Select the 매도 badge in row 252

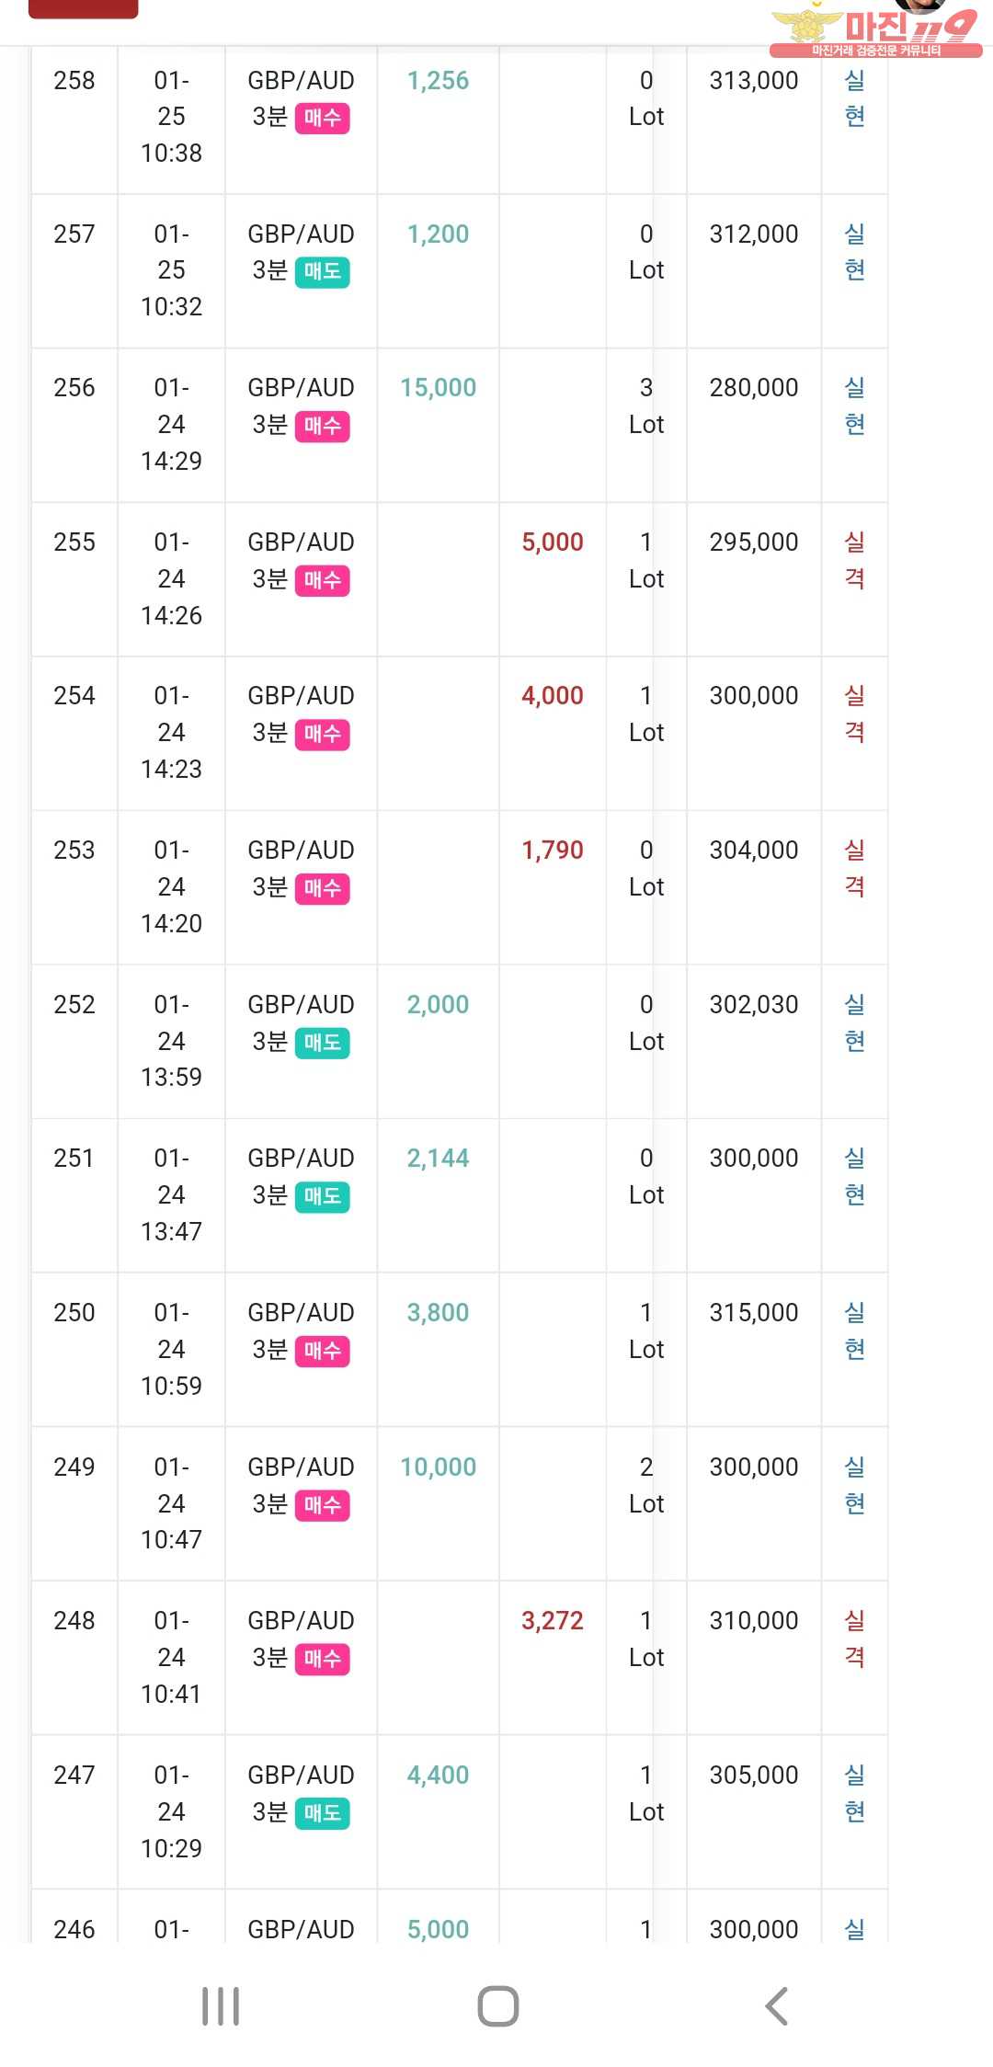322,1043
